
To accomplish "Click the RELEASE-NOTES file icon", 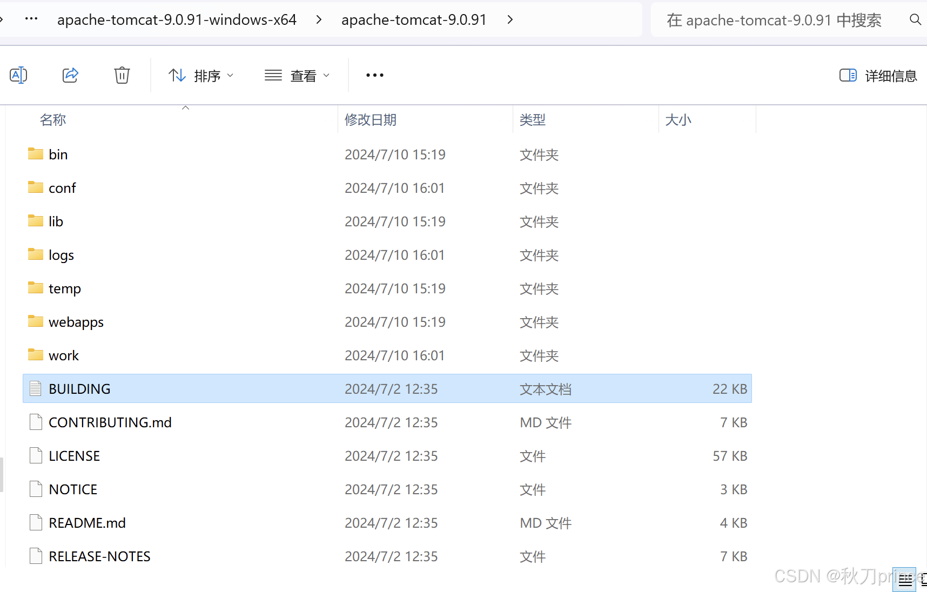I will tap(36, 556).
